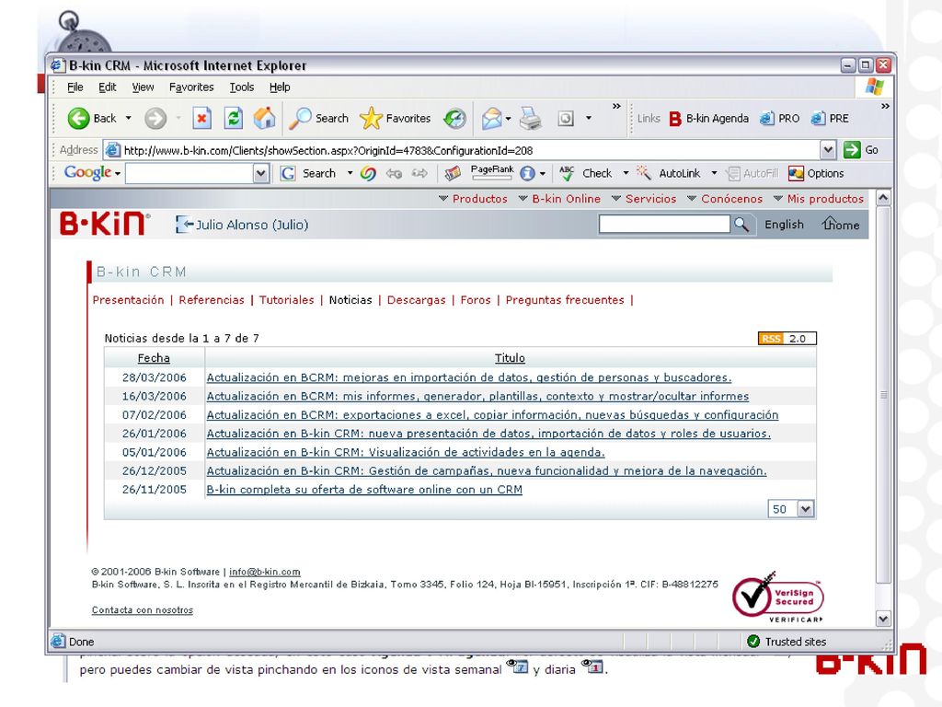Viewport: 942px width, 707px height.
Task: Open the 28/03/2006 BCRM update news link
Action: [469, 377]
